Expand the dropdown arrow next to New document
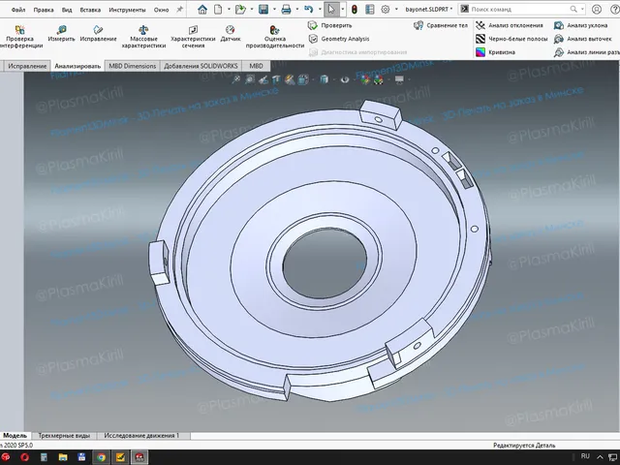Viewport: 620px width, 465px height. [229, 9]
